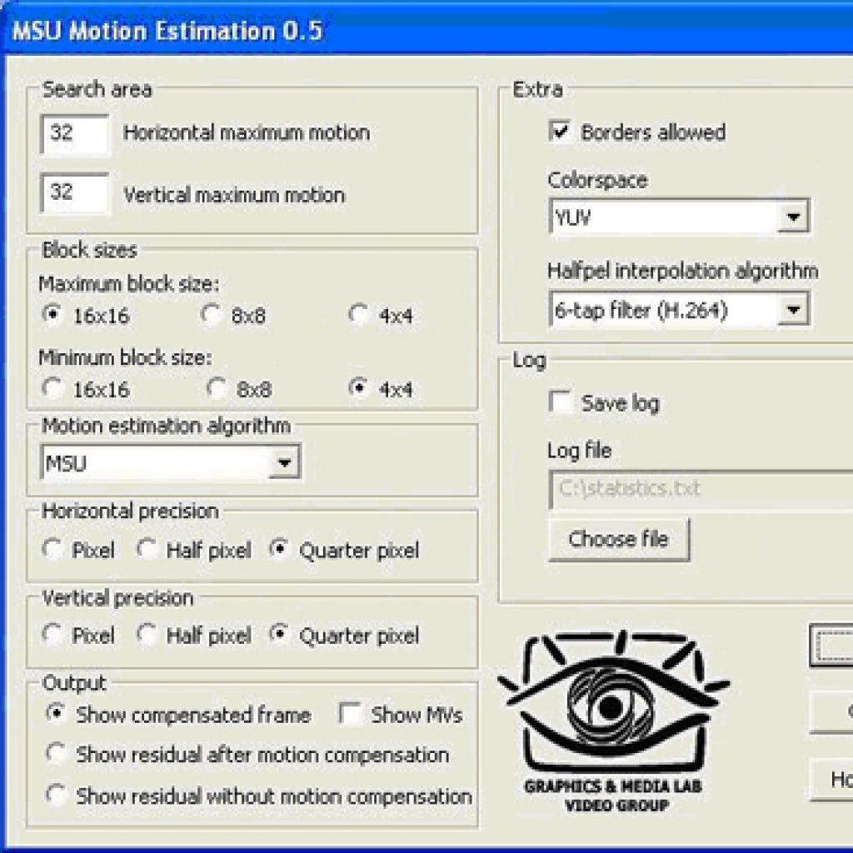
Task: Set vertical precision to Half pixel
Action: [147, 634]
